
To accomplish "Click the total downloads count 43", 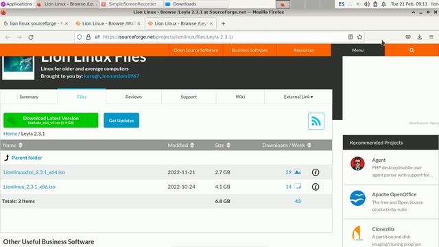I will click(298, 201).
